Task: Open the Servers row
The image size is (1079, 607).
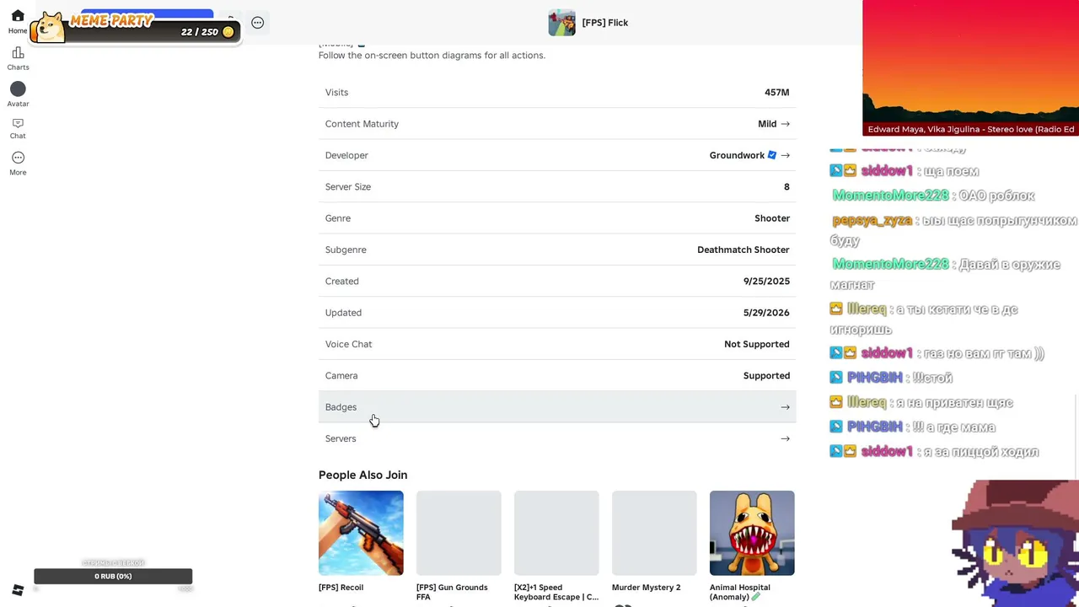Action: (x=557, y=438)
